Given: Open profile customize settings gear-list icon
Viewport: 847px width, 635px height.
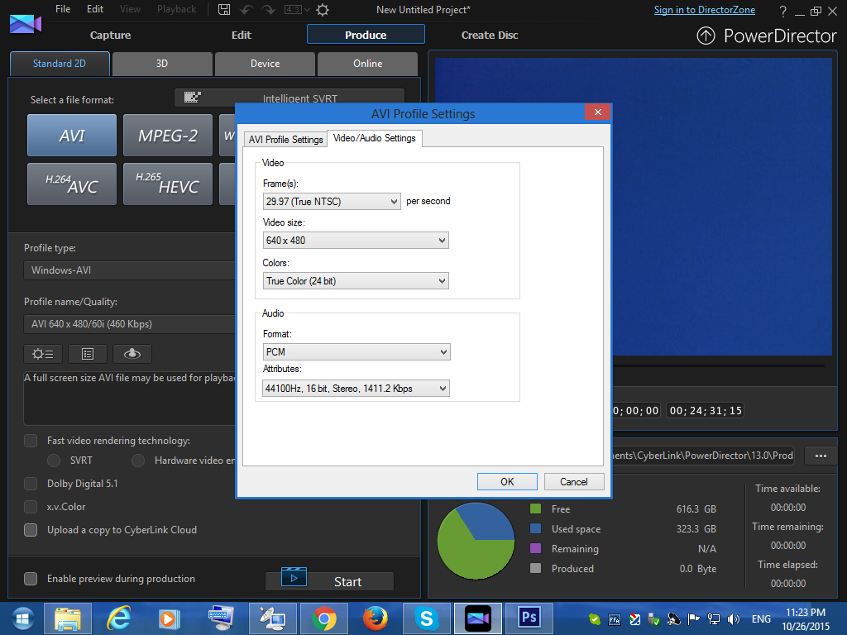Looking at the screenshot, I should tap(43, 354).
